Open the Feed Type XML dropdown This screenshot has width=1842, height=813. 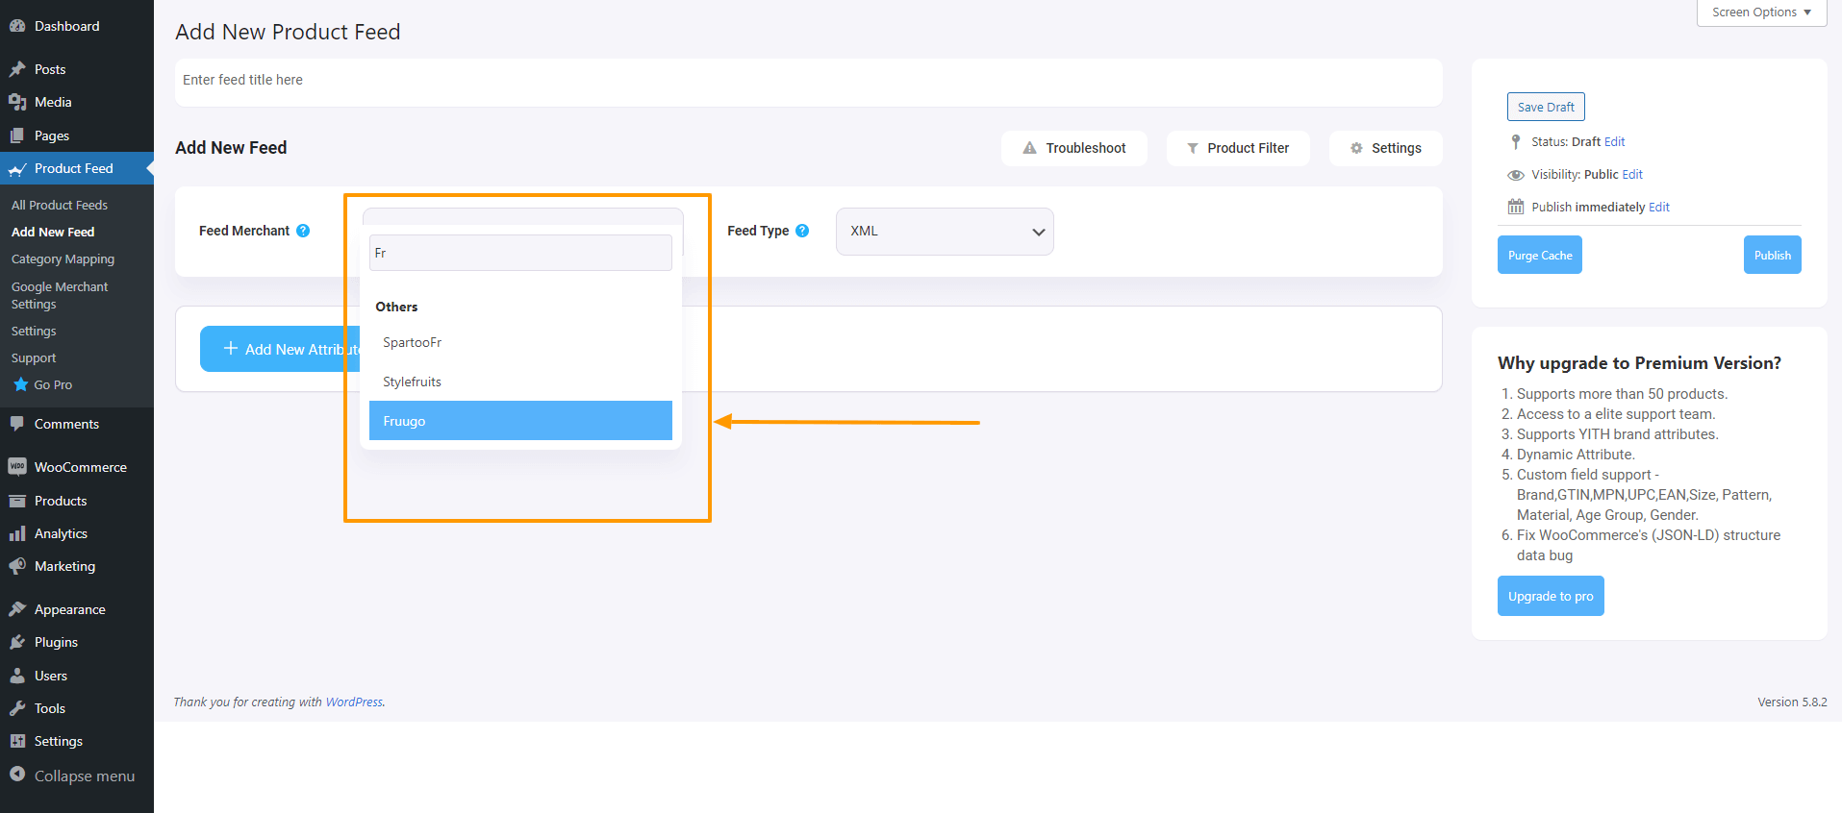pos(945,232)
